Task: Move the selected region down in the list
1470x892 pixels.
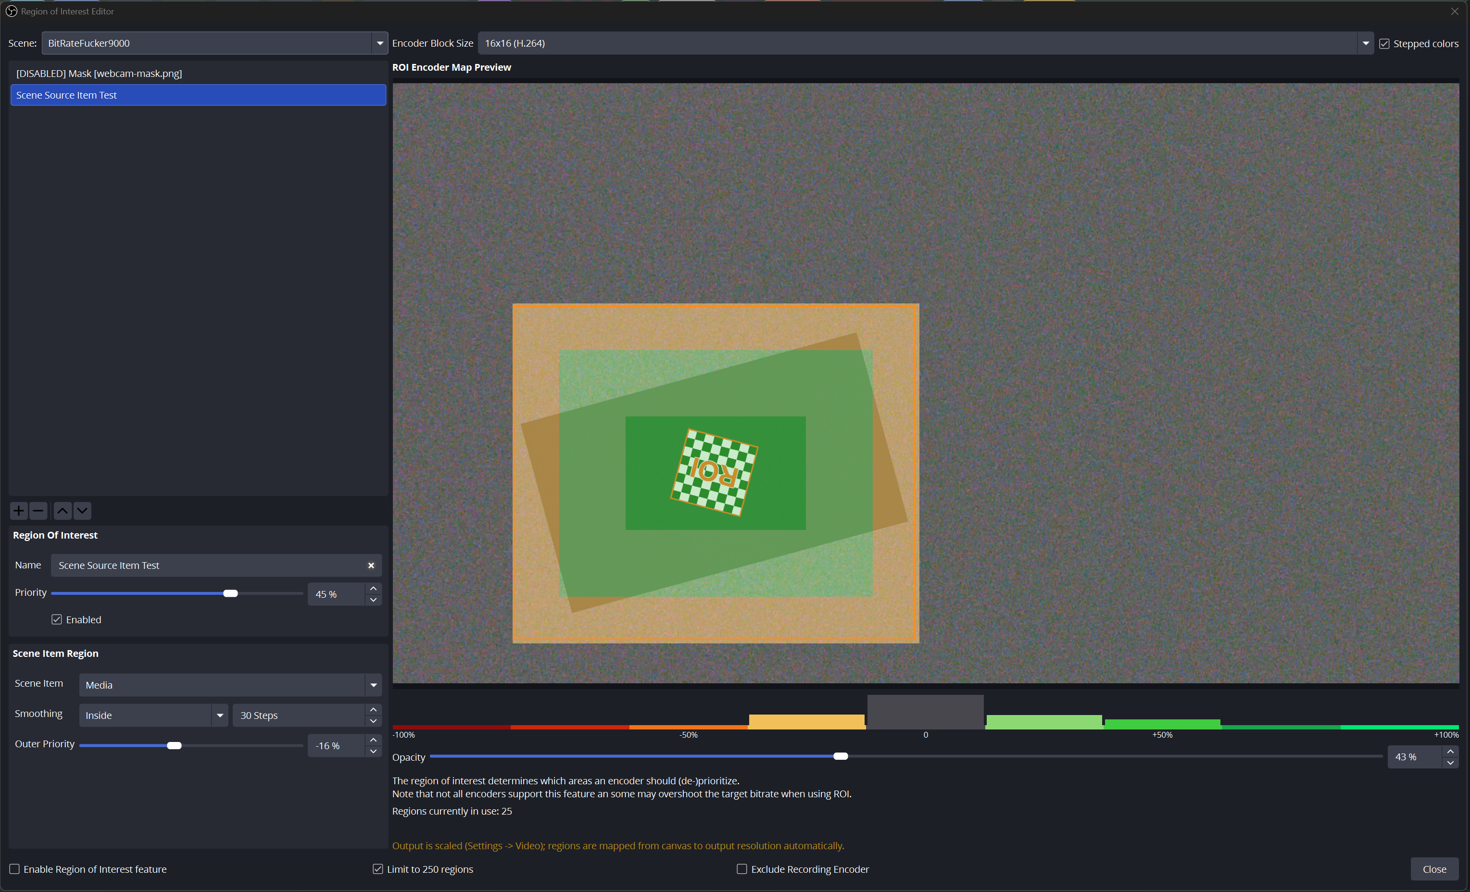Action: pos(82,511)
